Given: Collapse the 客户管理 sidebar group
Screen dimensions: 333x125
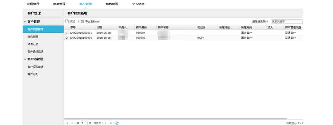Looking at the screenshot, I should [x=25, y=22].
